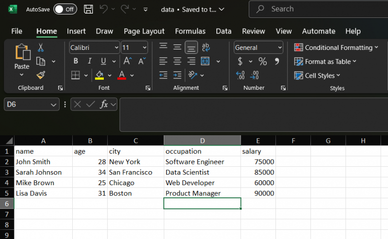This screenshot has width=388, height=239.
Task: Apply the yellow Fill Color swatch
Action: (x=99, y=75)
